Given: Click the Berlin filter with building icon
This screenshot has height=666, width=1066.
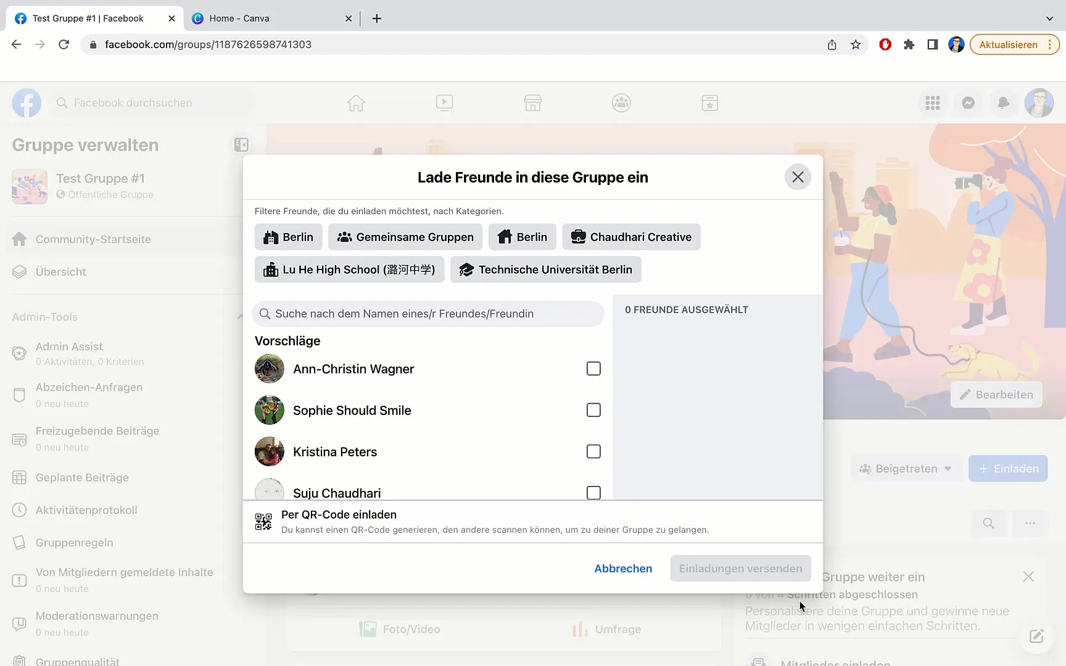Looking at the screenshot, I should coord(288,237).
